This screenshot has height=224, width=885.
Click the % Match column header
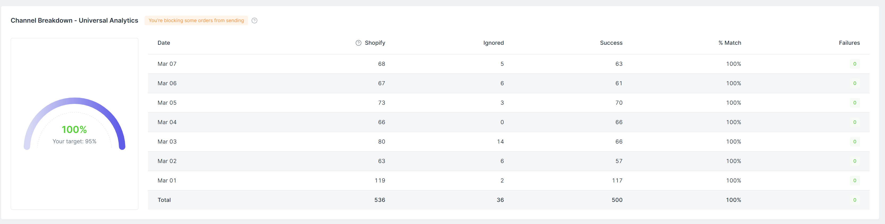[730, 43]
